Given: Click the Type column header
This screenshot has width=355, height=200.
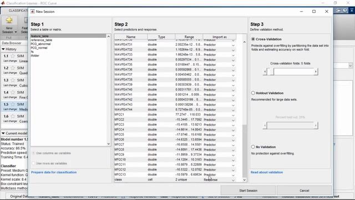Looking at the screenshot, I should [161, 37].
